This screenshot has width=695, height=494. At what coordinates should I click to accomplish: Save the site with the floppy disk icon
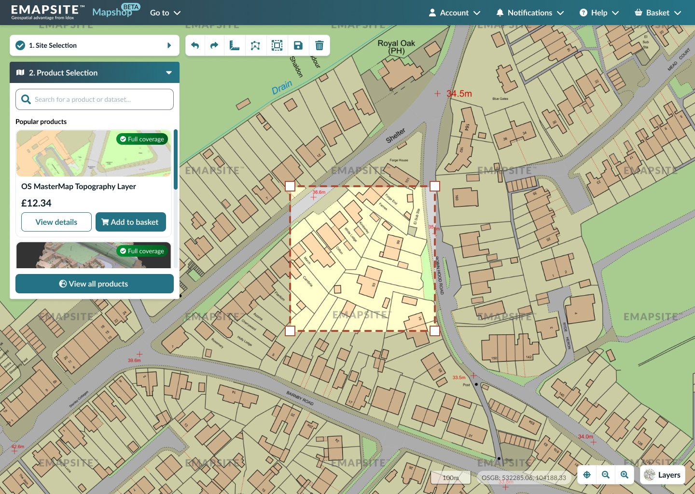[x=298, y=45]
